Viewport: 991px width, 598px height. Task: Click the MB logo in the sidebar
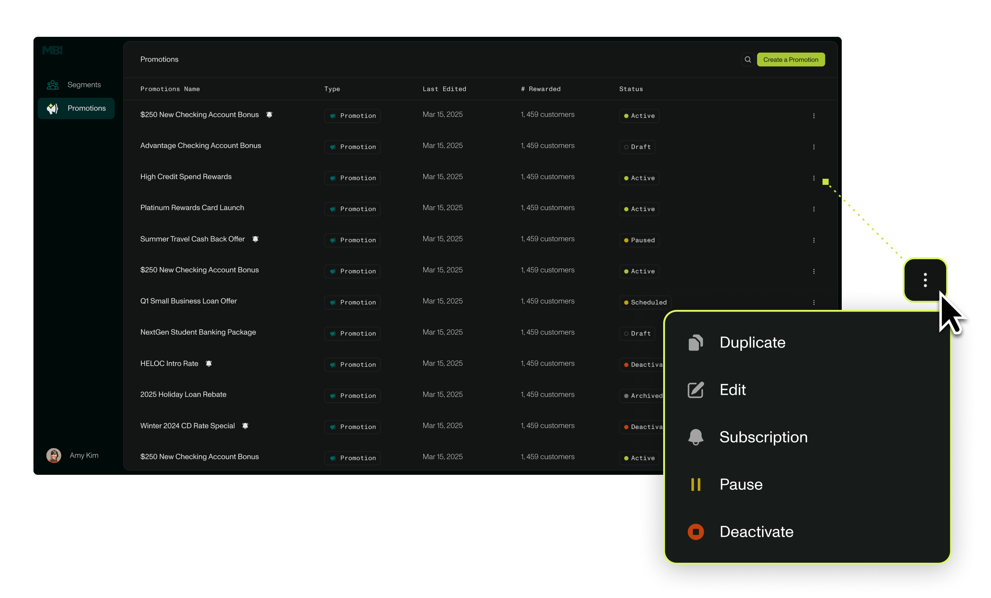53,50
